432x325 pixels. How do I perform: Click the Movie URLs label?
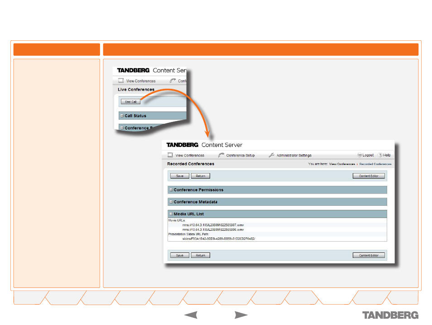[177, 220]
